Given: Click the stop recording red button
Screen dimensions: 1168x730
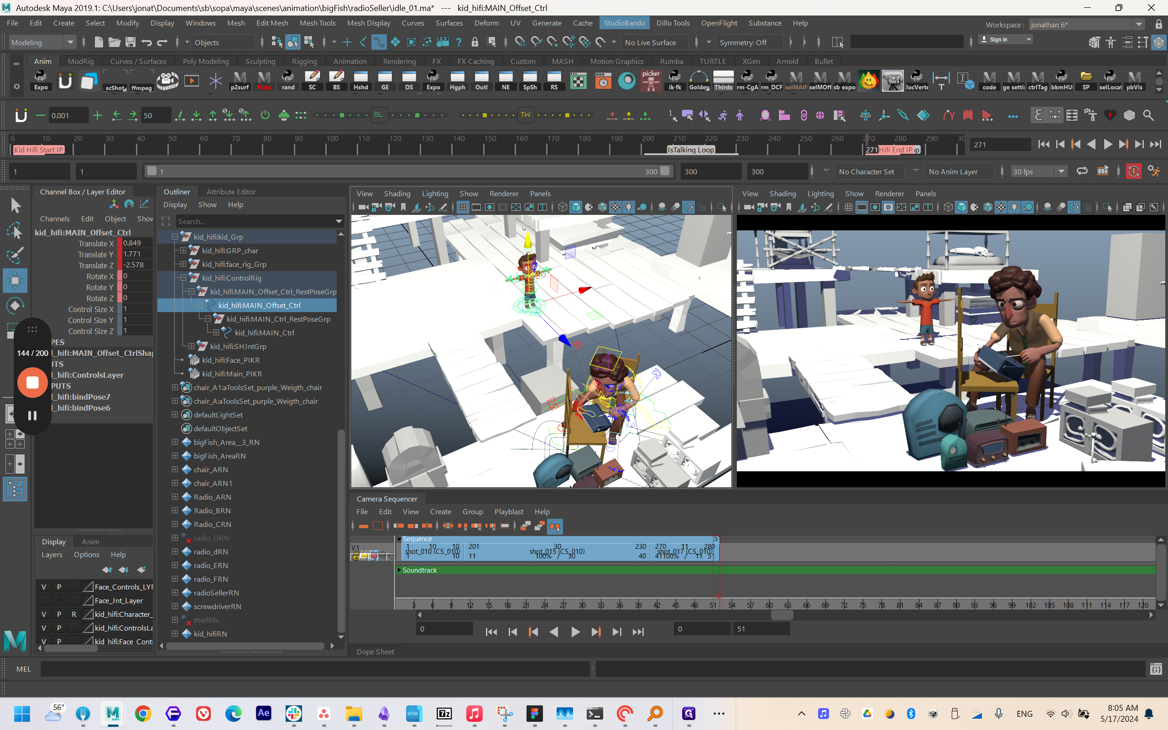Looking at the screenshot, I should [x=32, y=382].
